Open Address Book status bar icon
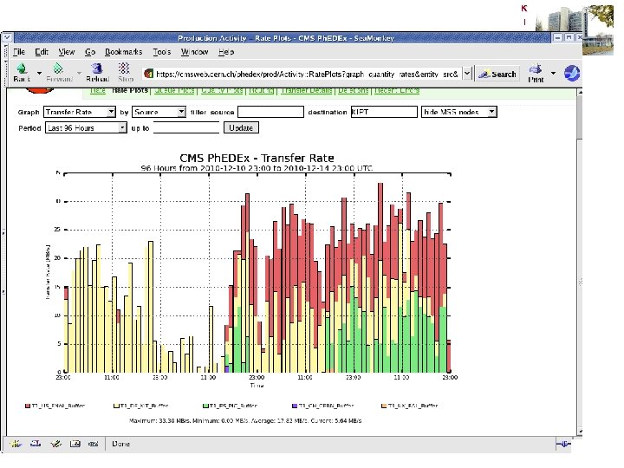This screenshot has width=624, height=468. [x=75, y=444]
